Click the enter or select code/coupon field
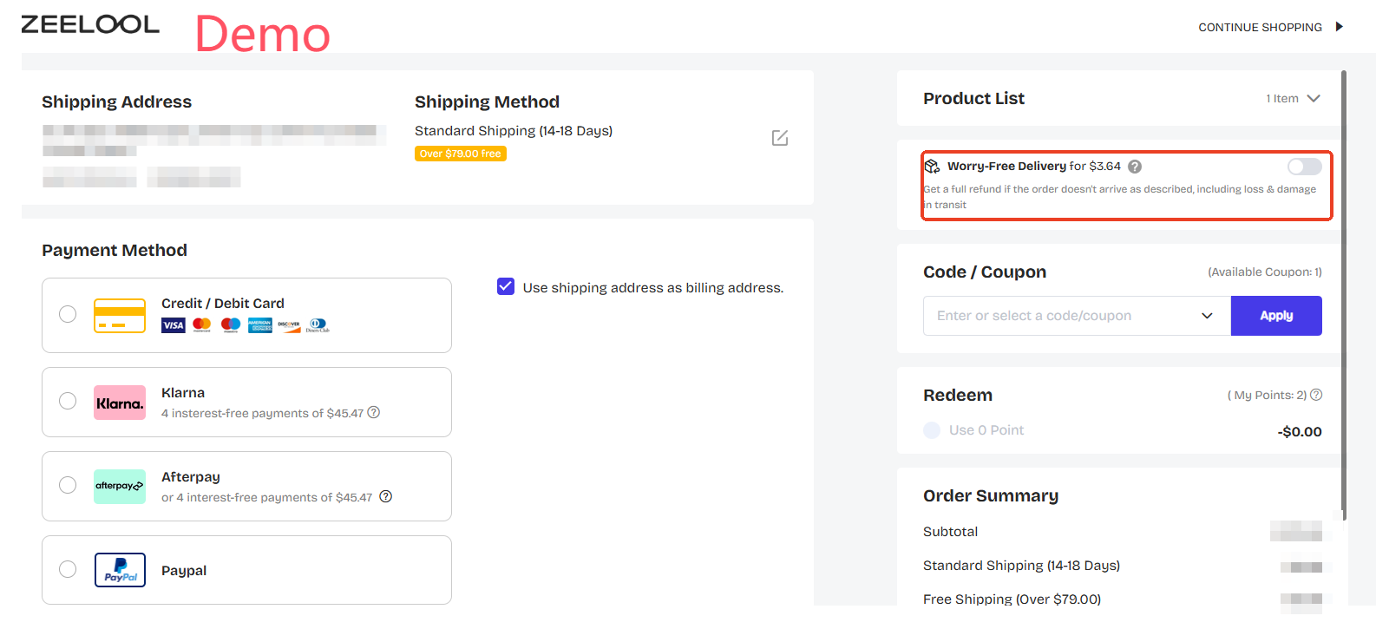Image resolution: width=1376 pixels, height=642 pixels. pos(1058,316)
